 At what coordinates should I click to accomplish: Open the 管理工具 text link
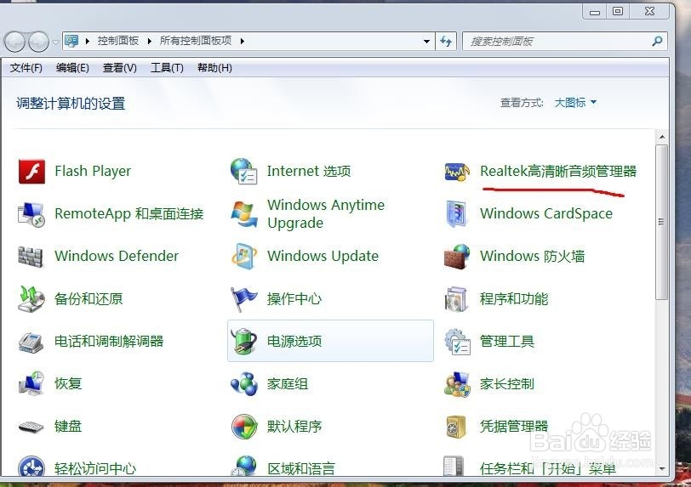coord(507,342)
